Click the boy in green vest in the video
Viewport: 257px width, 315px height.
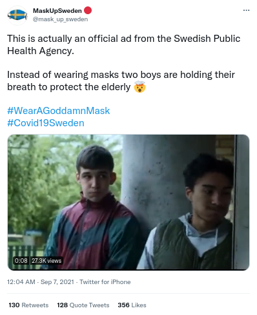click(192, 213)
